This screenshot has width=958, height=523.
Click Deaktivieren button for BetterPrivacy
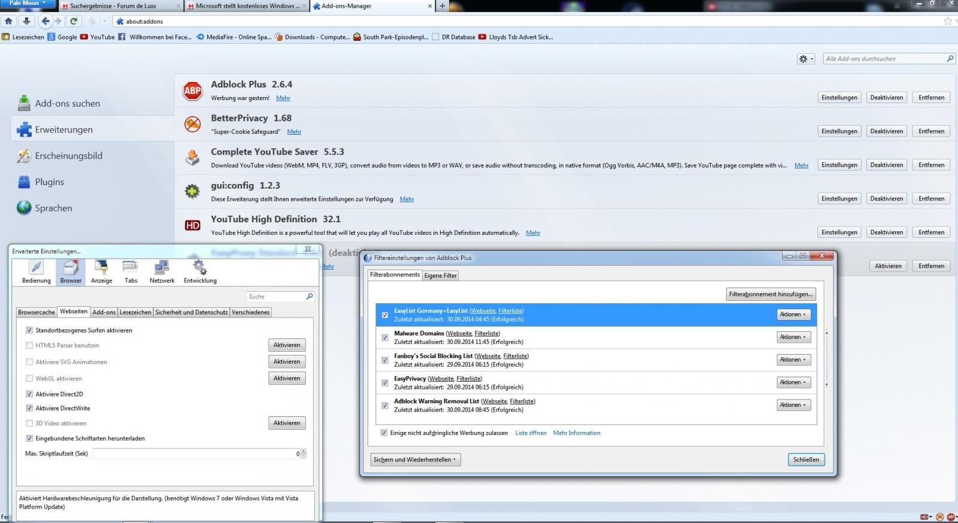tap(887, 131)
